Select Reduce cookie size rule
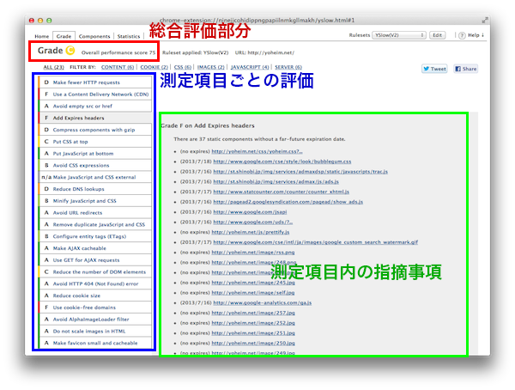Screen dimensions: 515x390 coord(95,296)
